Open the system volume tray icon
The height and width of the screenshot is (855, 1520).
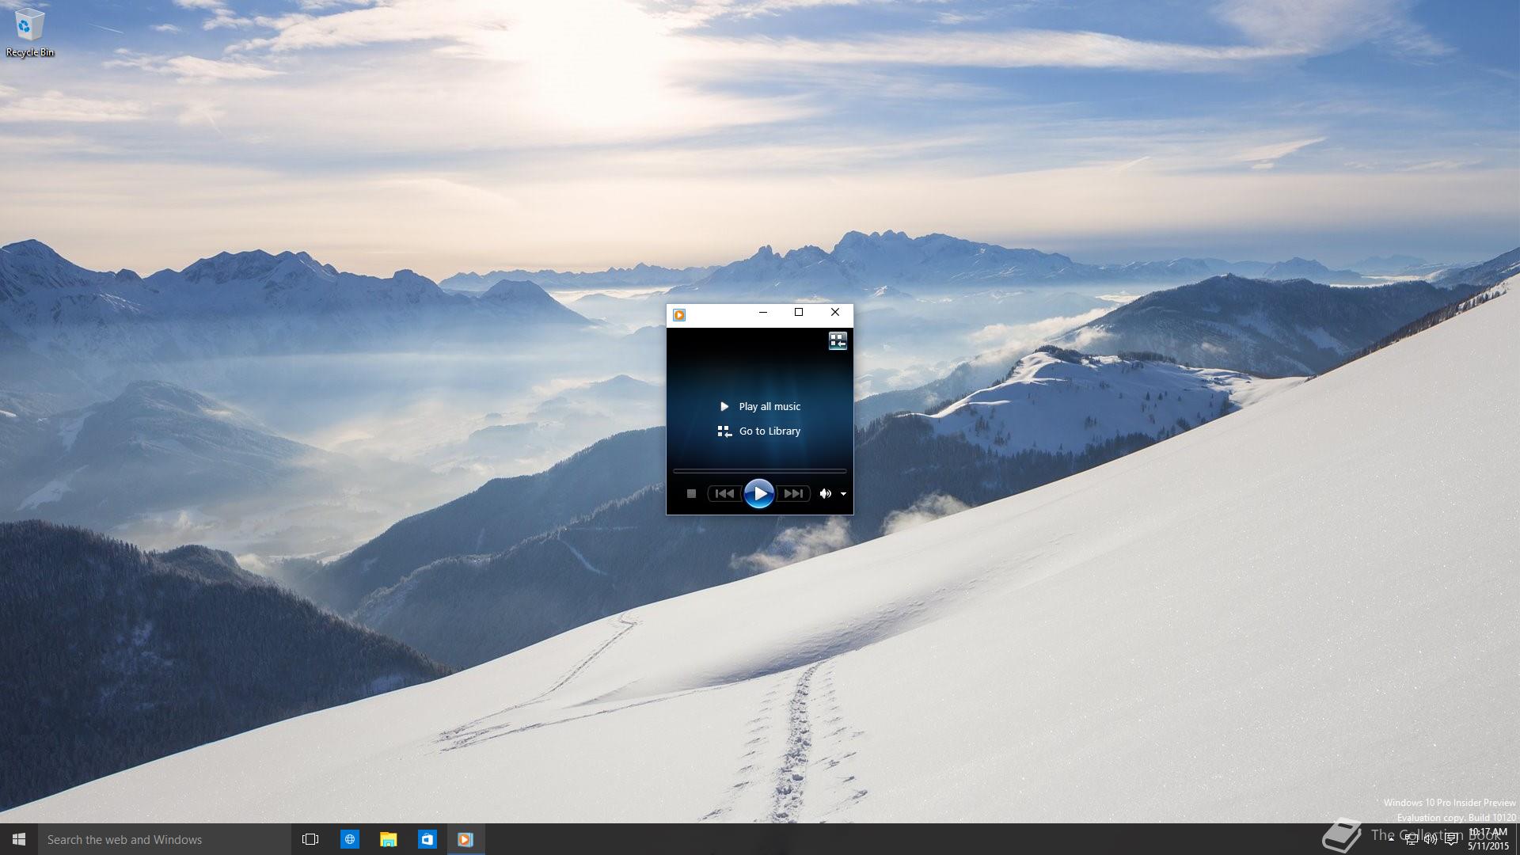(x=1431, y=839)
